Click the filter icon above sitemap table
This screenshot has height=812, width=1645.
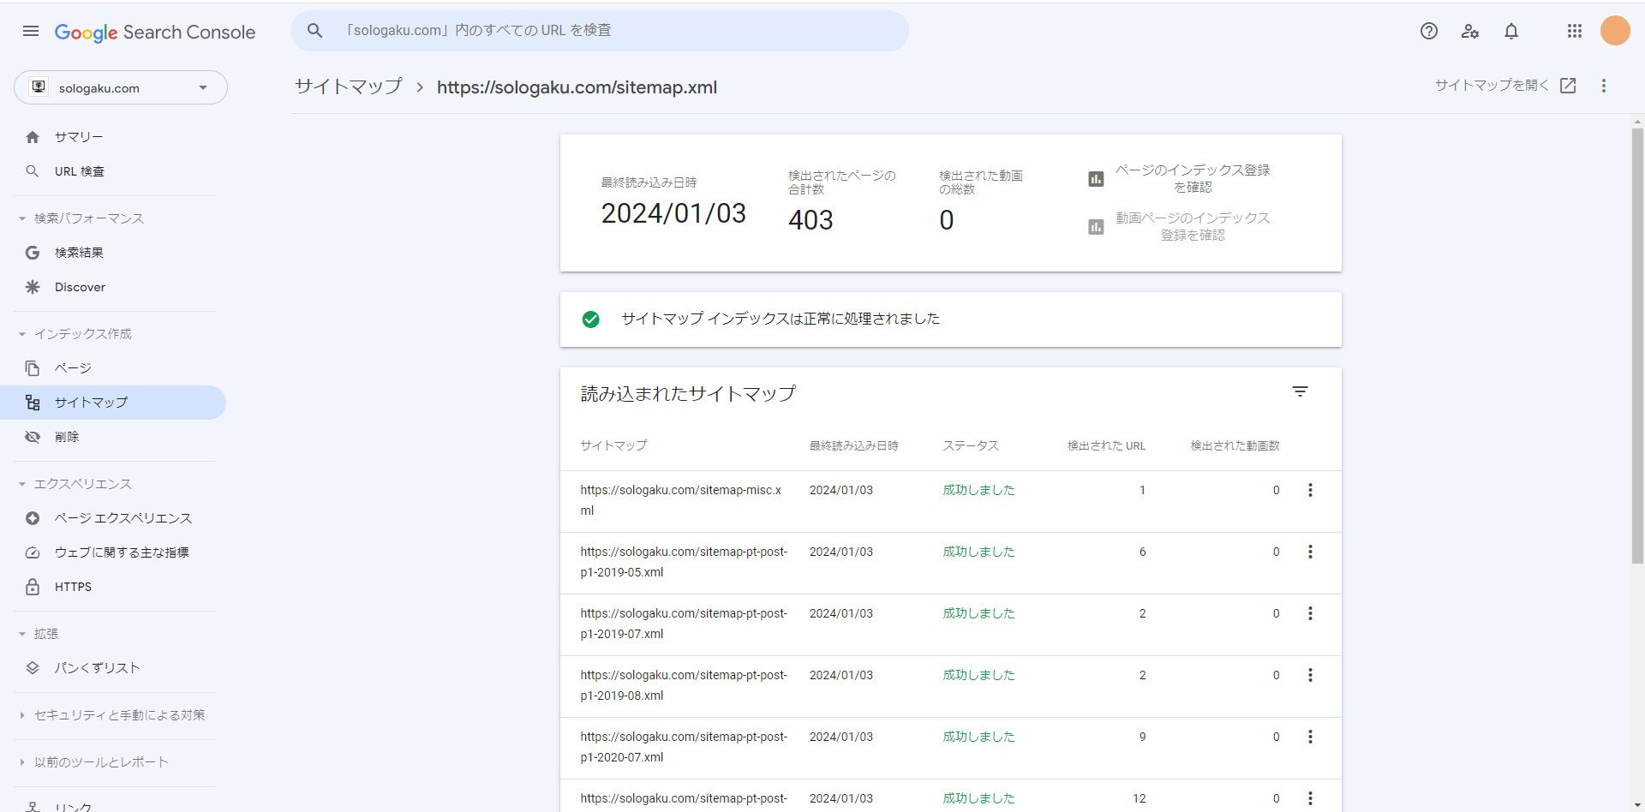(1300, 392)
